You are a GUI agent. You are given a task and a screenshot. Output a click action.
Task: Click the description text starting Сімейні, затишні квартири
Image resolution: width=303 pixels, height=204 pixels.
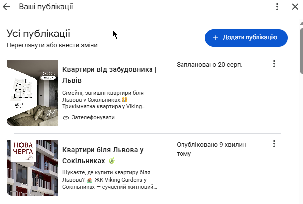[104, 100]
